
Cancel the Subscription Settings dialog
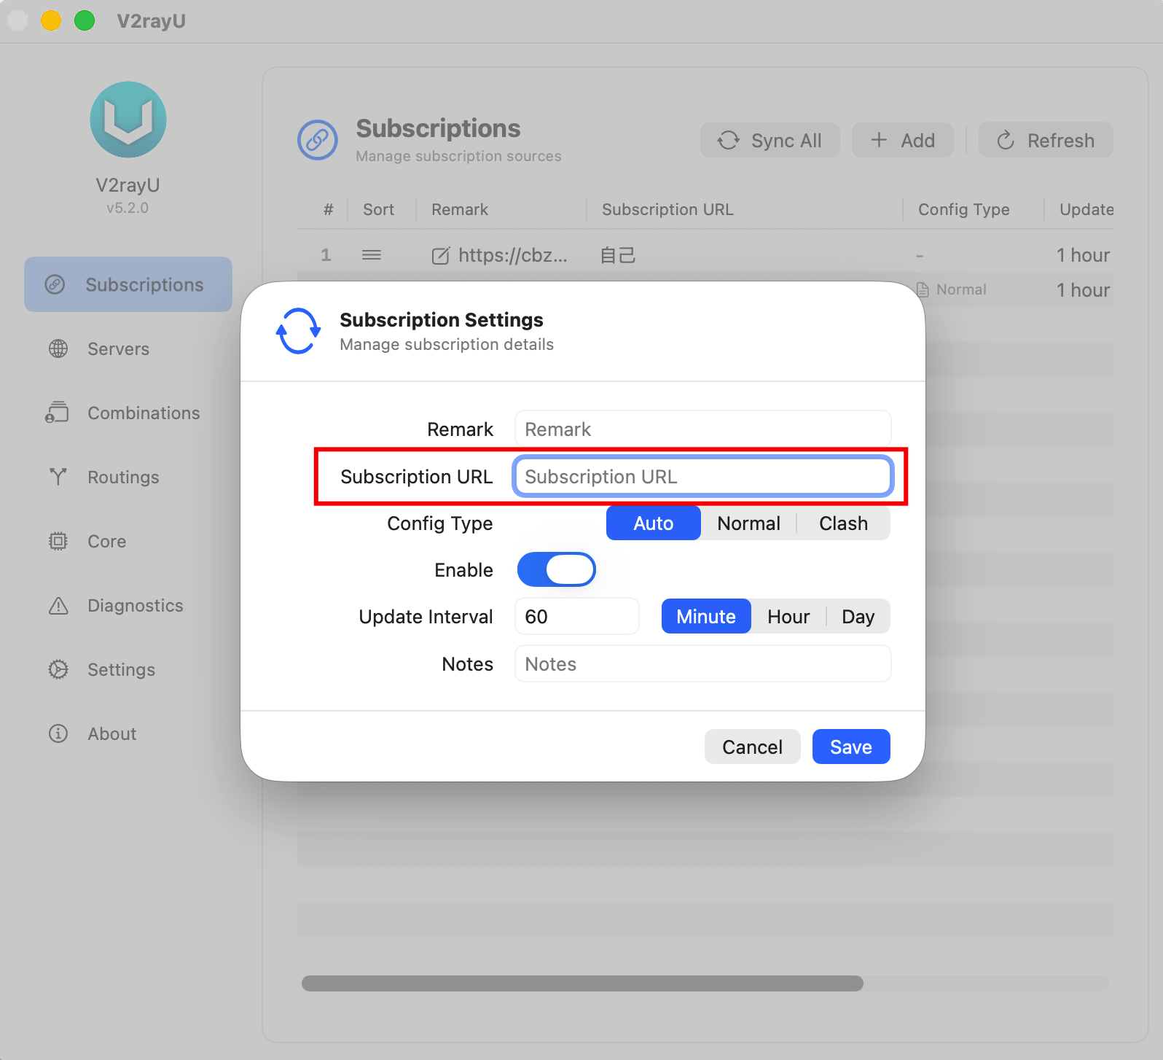point(752,747)
